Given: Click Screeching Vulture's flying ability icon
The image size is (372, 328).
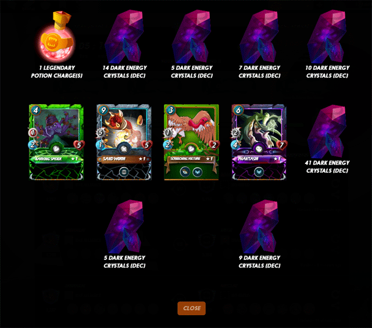Looking at the screenshot, I should pos(198,172).
